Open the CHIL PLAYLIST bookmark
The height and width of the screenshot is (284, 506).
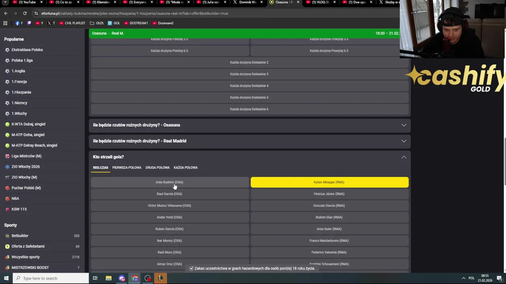[x=72, y=23]
